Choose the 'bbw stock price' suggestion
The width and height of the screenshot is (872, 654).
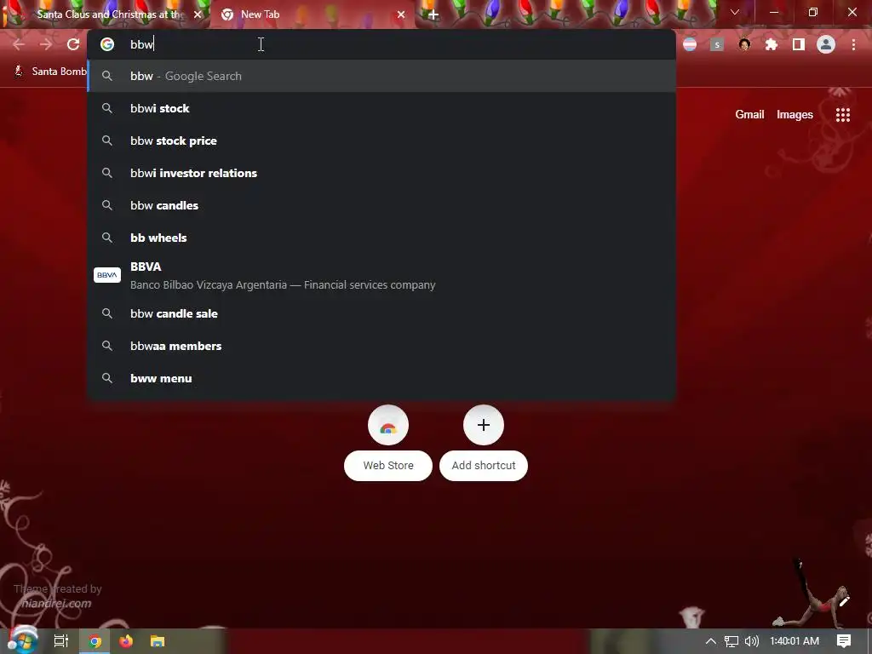pos(381,141)
